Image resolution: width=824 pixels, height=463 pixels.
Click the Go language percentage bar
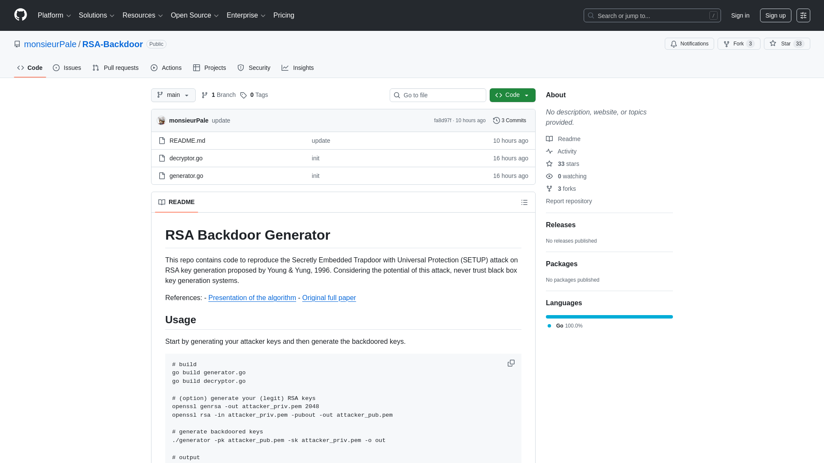tap(609, 317)
